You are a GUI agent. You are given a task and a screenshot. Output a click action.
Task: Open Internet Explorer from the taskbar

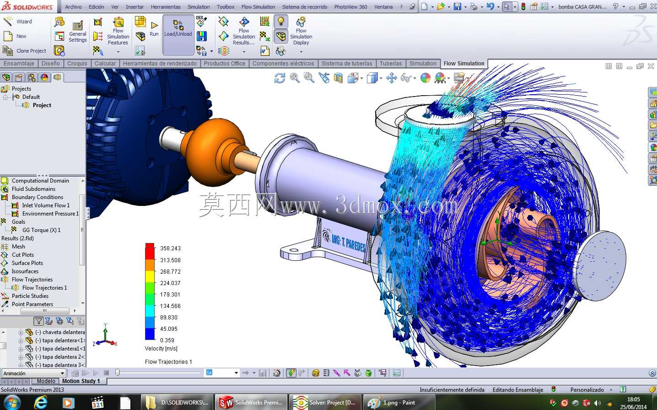[x=41, y=402]
